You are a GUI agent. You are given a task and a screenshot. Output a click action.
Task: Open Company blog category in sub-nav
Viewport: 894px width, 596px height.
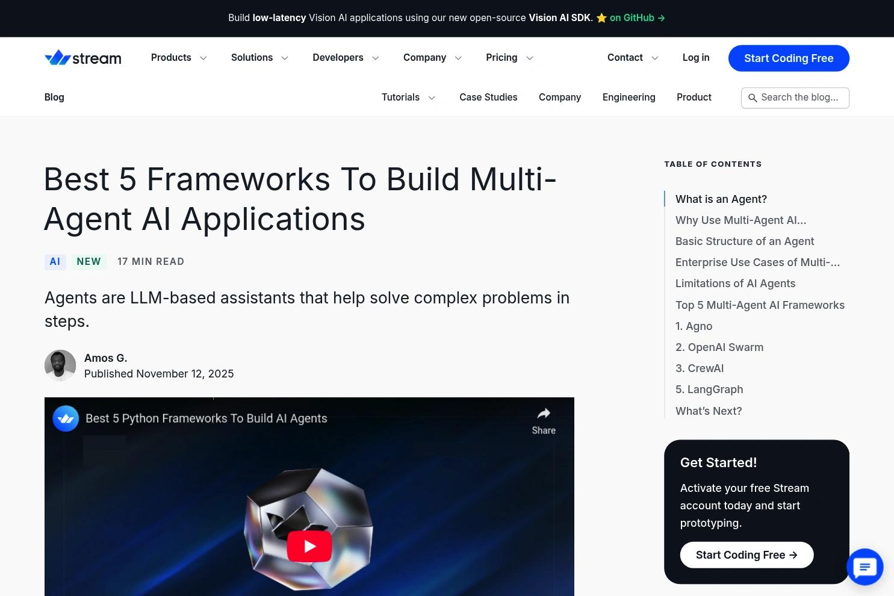(560, 98)
